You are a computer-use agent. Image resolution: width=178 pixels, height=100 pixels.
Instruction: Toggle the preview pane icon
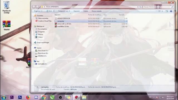tap(167, 11)
